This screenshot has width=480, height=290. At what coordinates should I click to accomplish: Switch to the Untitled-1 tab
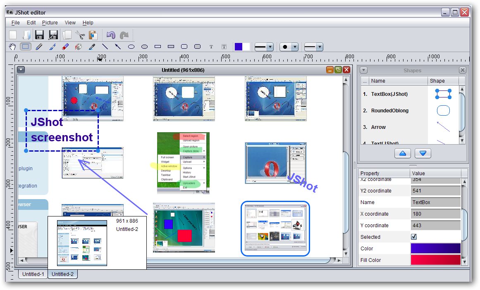33,274
